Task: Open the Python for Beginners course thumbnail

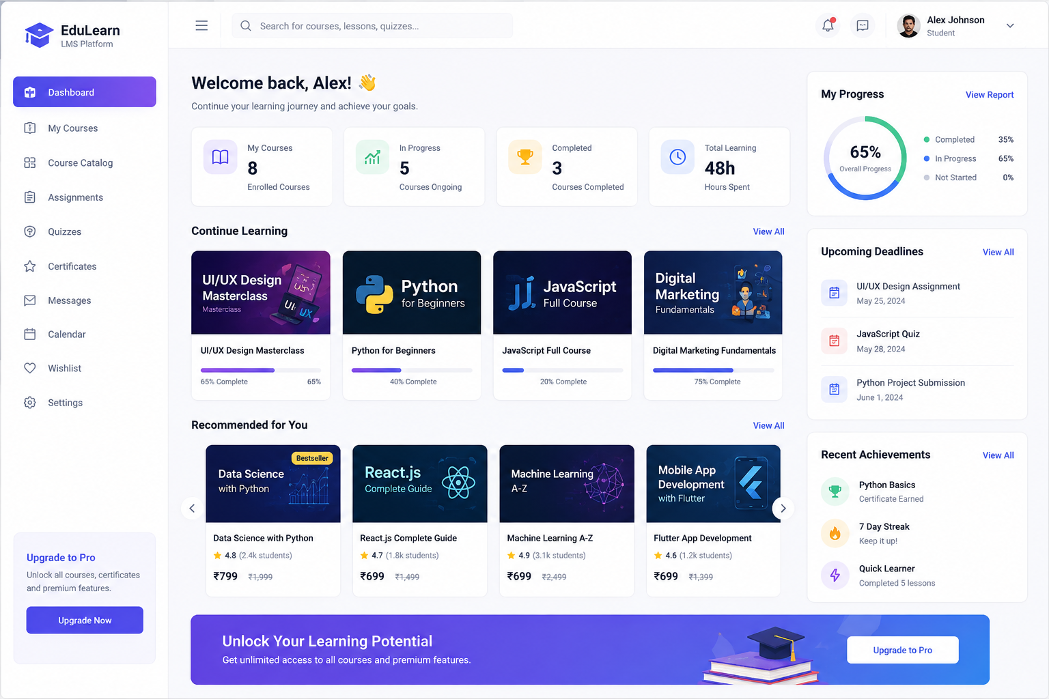Action: click(x=412, y=293)
